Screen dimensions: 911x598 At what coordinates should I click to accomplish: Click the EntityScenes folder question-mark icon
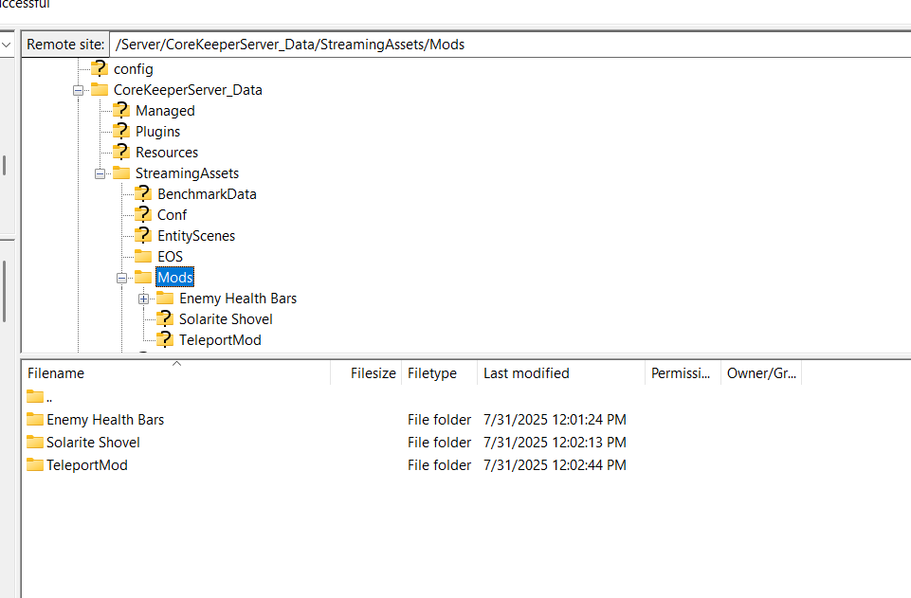[x=143, y=236]
